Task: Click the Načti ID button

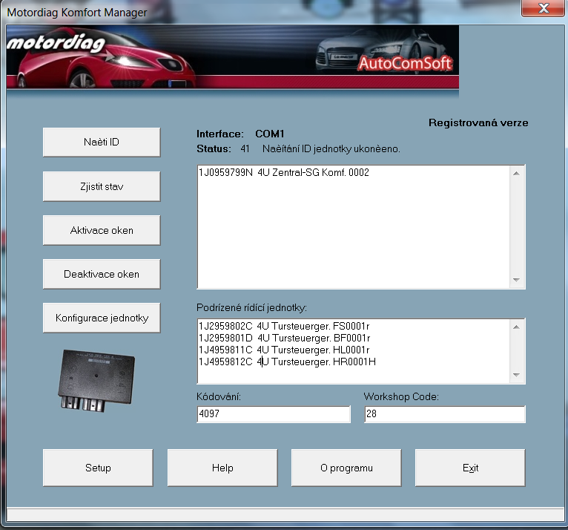Action: click(102, 142)
